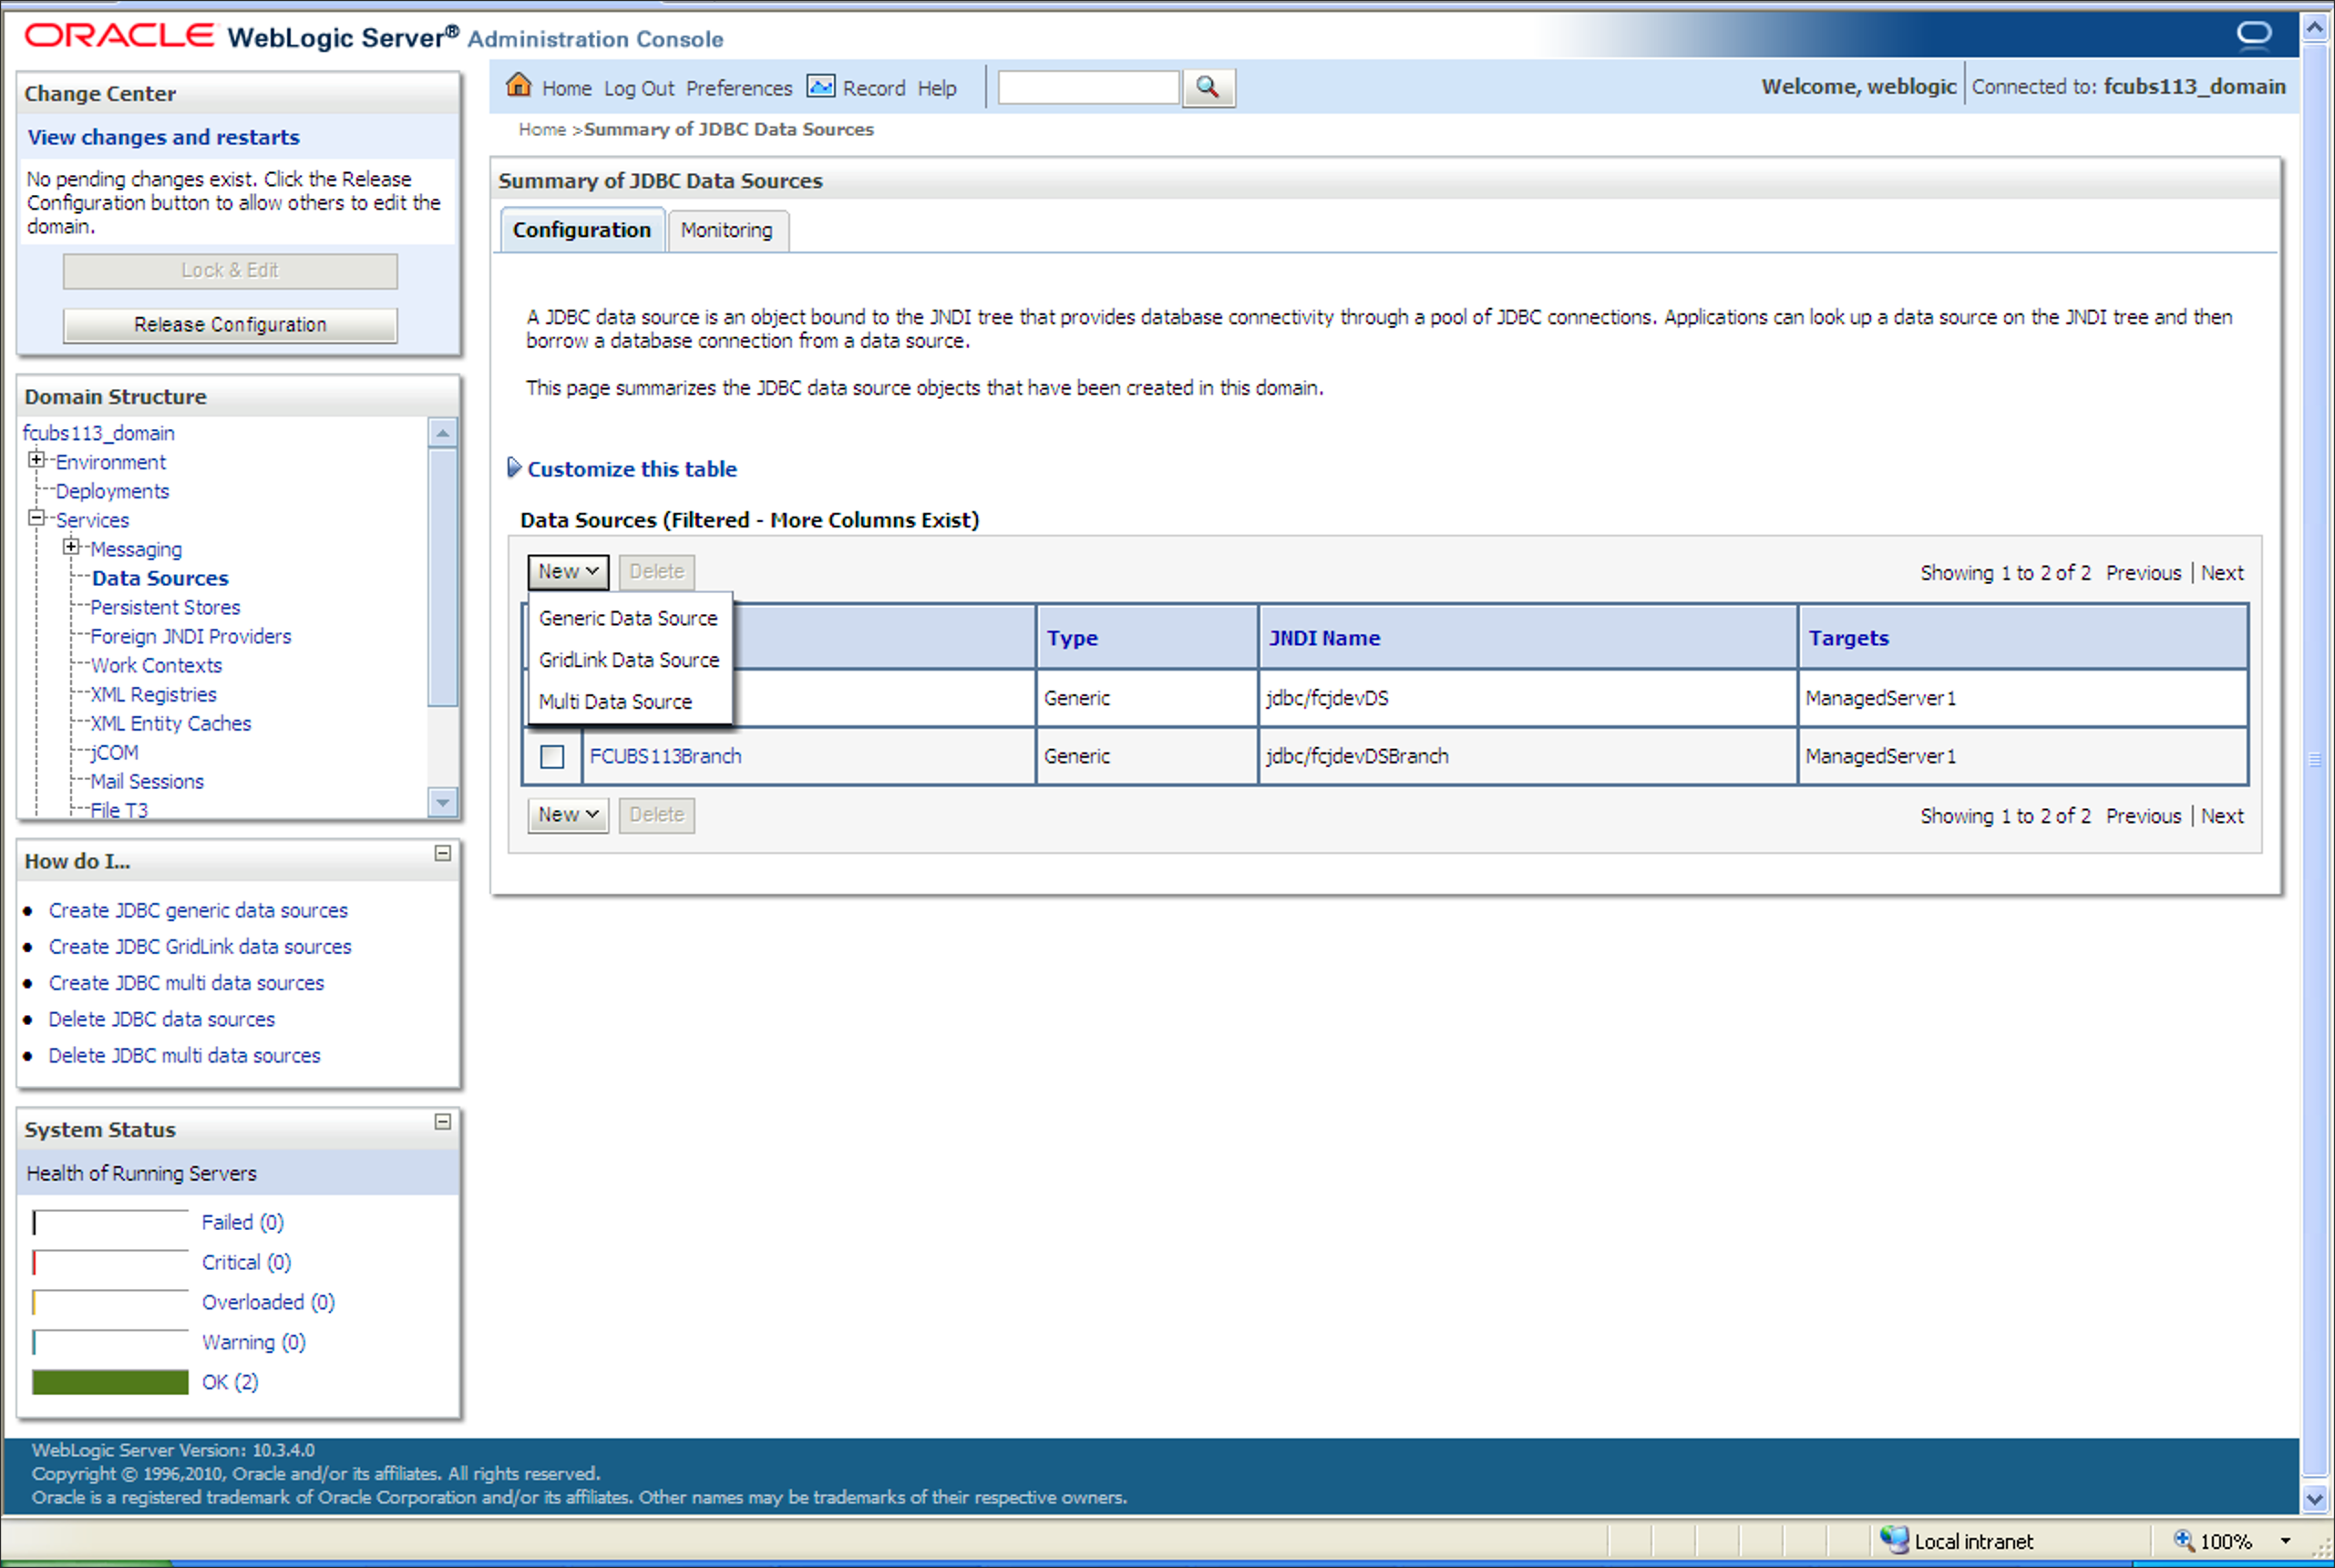Minimize the System Status panel

coord(442,1122)
